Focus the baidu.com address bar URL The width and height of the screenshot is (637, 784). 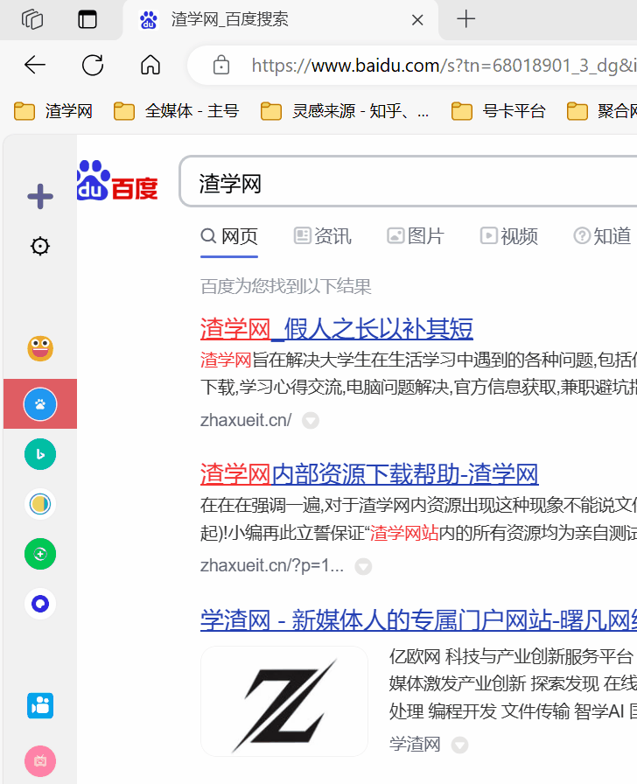[444, 66]
